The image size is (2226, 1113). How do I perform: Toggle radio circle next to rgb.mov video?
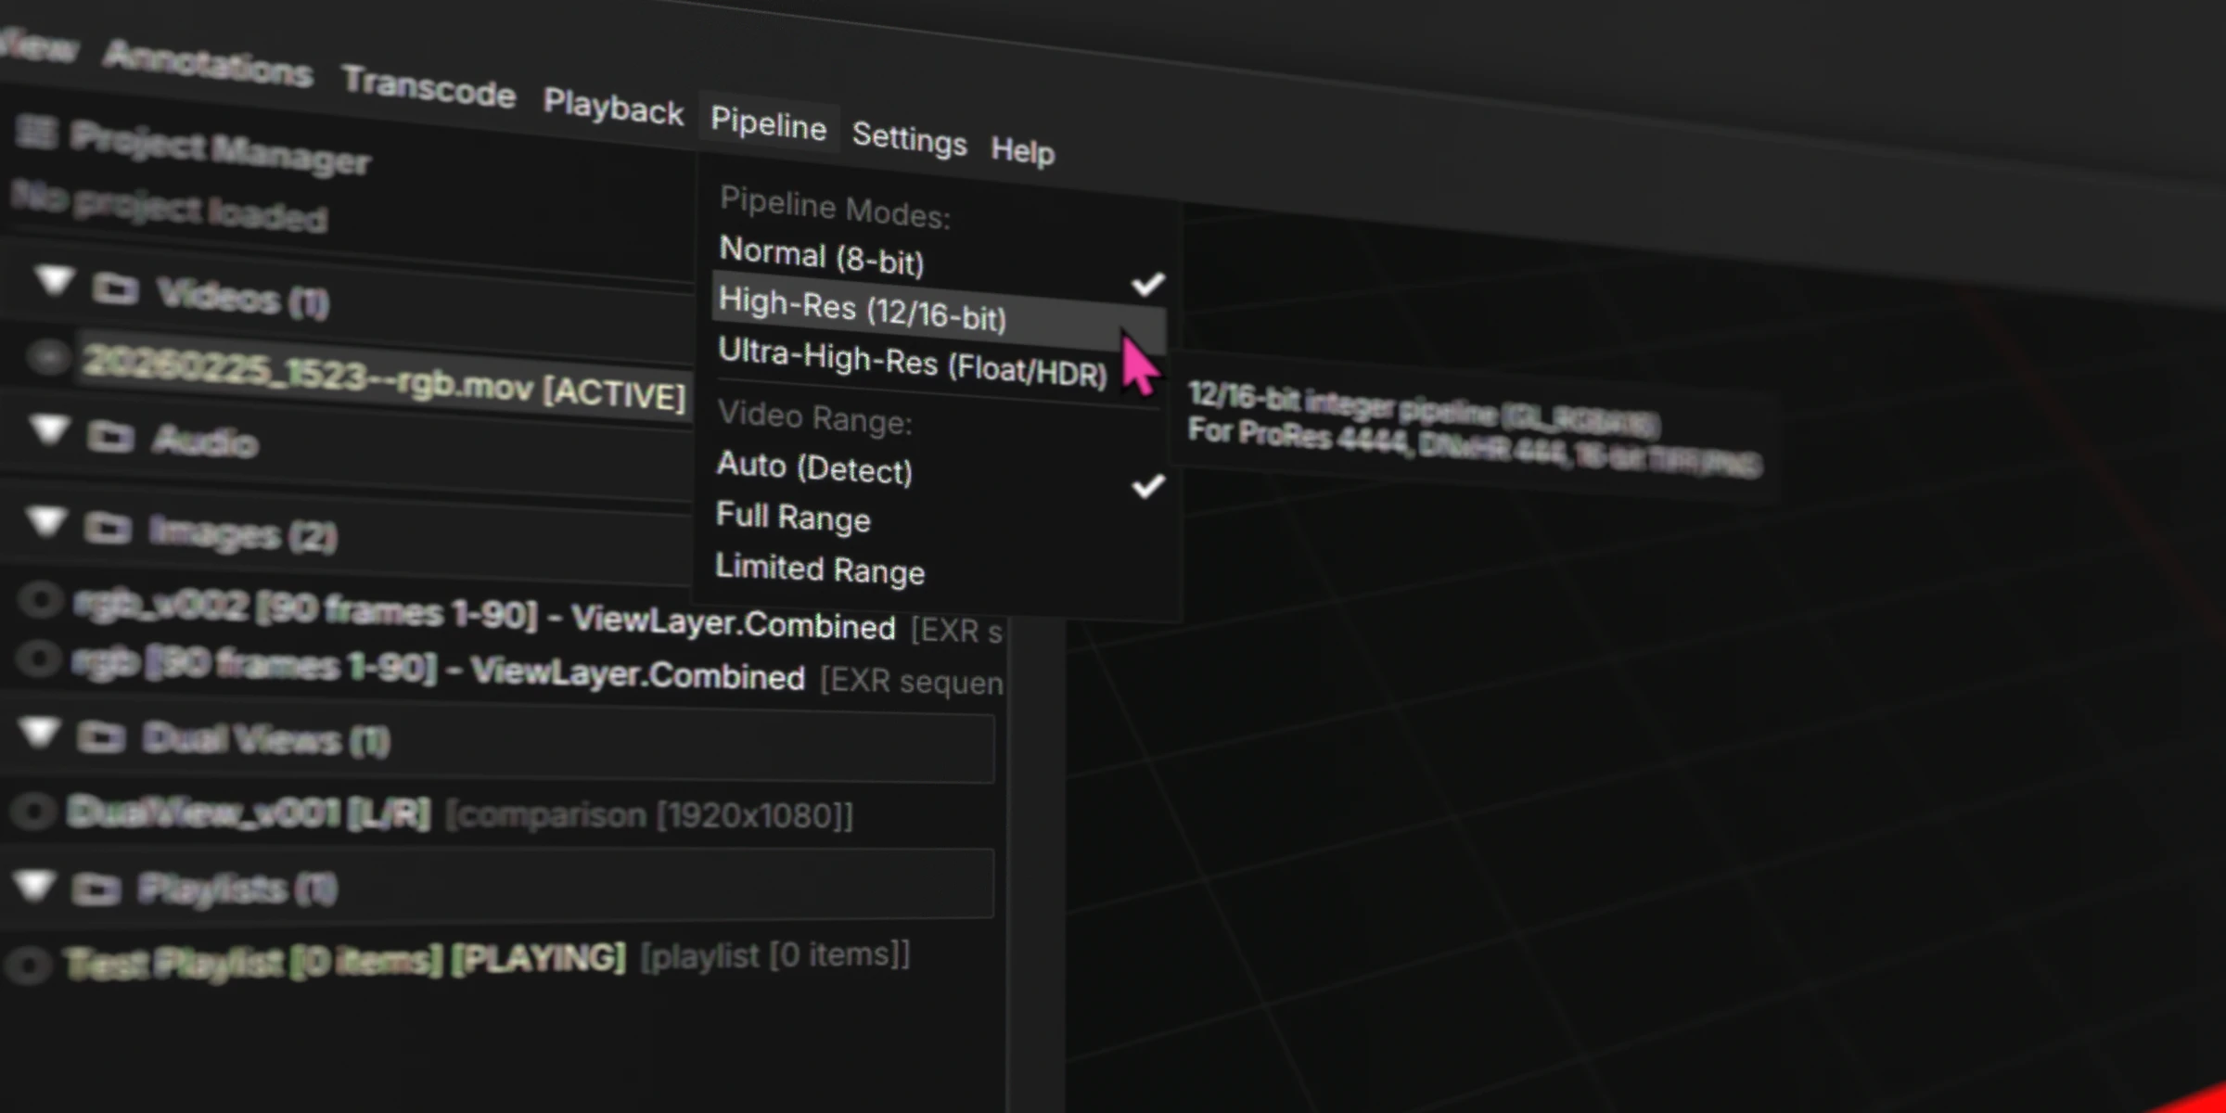pos(48,357)
